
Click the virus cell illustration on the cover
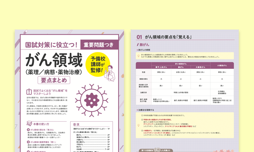click(92, 100)
